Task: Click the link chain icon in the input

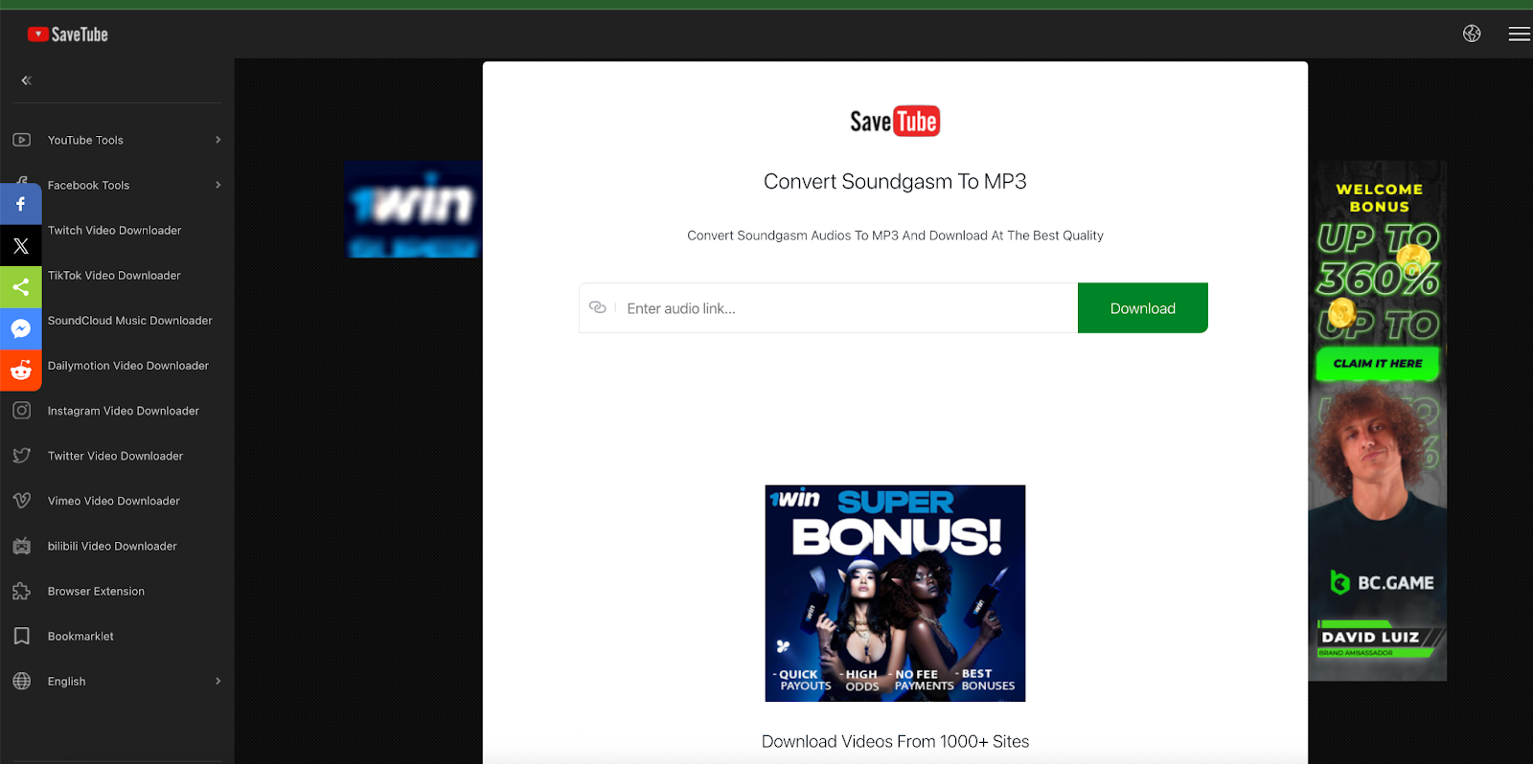Action: 598,307
